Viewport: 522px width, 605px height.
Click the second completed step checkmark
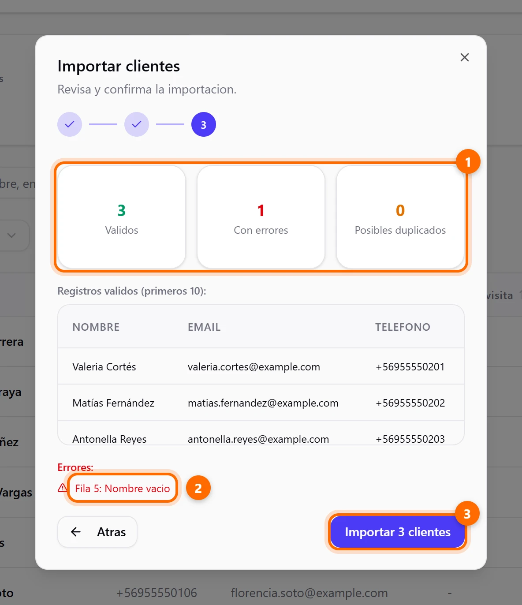click(137, 124)
